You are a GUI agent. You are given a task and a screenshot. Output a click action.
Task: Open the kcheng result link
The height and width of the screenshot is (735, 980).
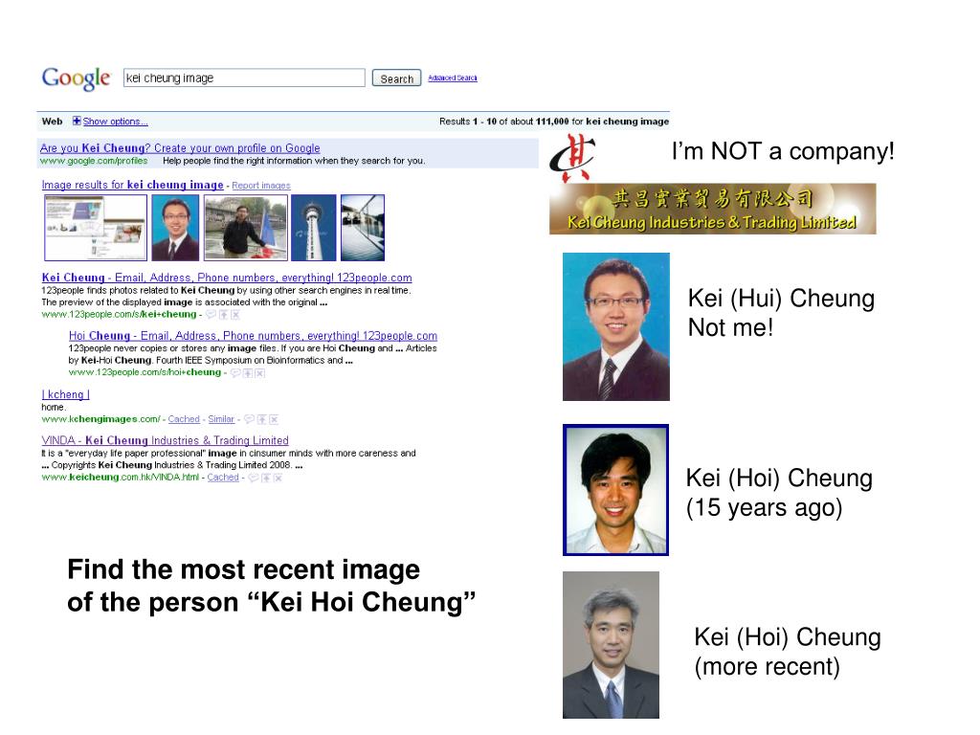click(66, 394)
